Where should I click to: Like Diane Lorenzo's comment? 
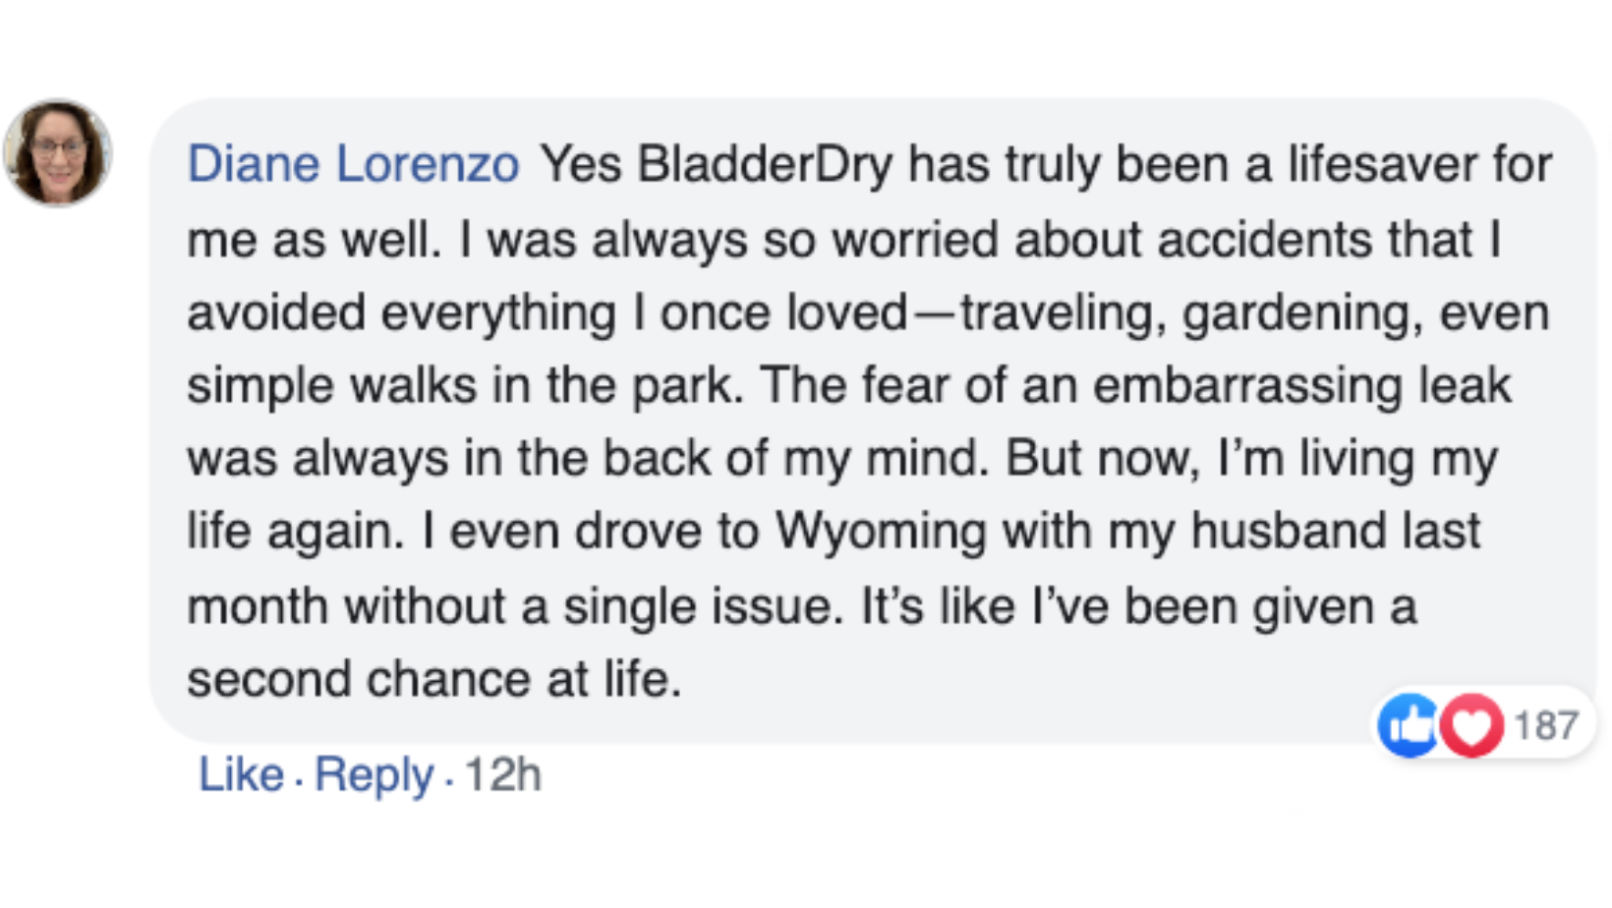click(x=241, y=774)
